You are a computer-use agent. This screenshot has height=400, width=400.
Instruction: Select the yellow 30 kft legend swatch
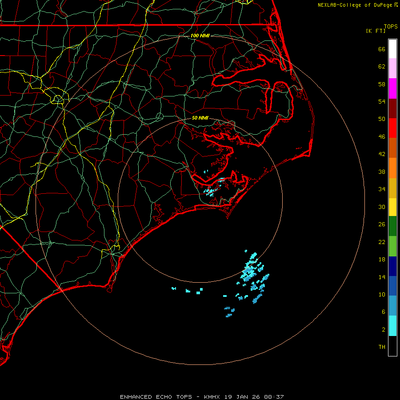pyautogui.click(x=392, y=207)
